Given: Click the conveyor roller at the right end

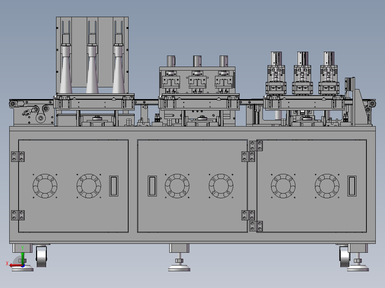Looking at the screenshot, I should pyautogui.click(x=372, y=103).
